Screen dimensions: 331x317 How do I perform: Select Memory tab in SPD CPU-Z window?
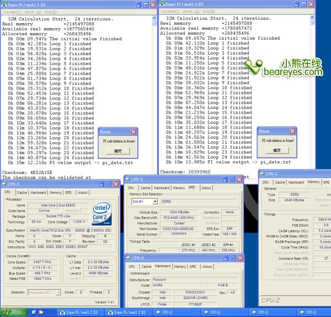179,188
